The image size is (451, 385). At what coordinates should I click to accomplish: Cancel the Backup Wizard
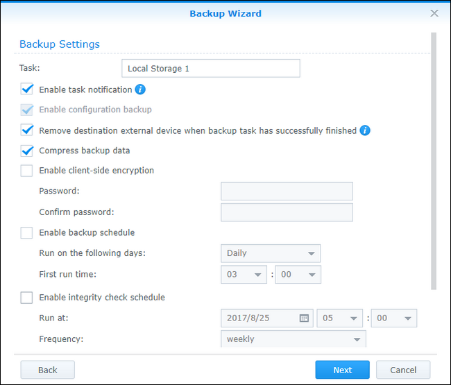[403, 370]
